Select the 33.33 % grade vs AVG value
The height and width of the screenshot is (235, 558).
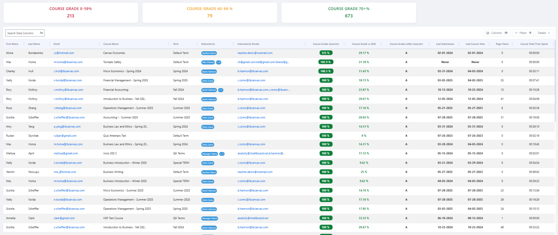[x=364, y=218]
